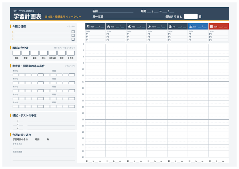Click the 期間 period label
Screen dimensions: 239x169
[x=143, y=11]
